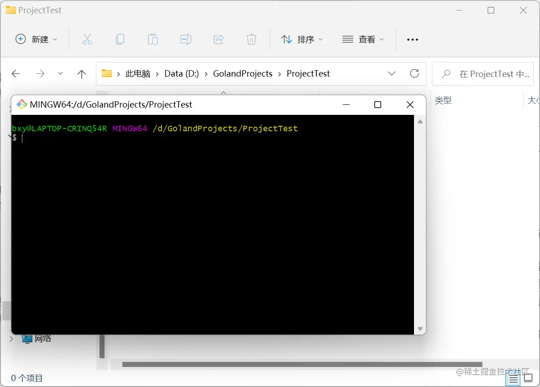Click the Paste clipboard icon in Explorer toolbar
540x387 pixels.
[x=153, y=39]
